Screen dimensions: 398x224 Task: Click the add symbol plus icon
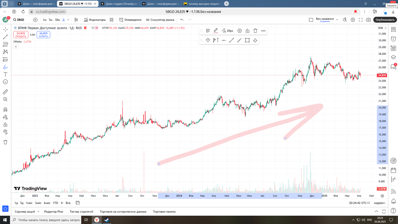click(35, 20)
